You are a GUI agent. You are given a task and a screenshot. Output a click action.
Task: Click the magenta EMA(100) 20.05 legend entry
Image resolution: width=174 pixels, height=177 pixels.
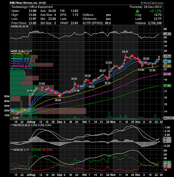[20, 66]
